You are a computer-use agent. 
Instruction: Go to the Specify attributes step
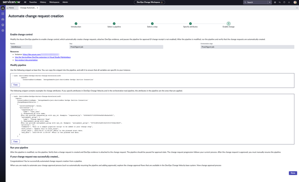click(x=190, y=25)
